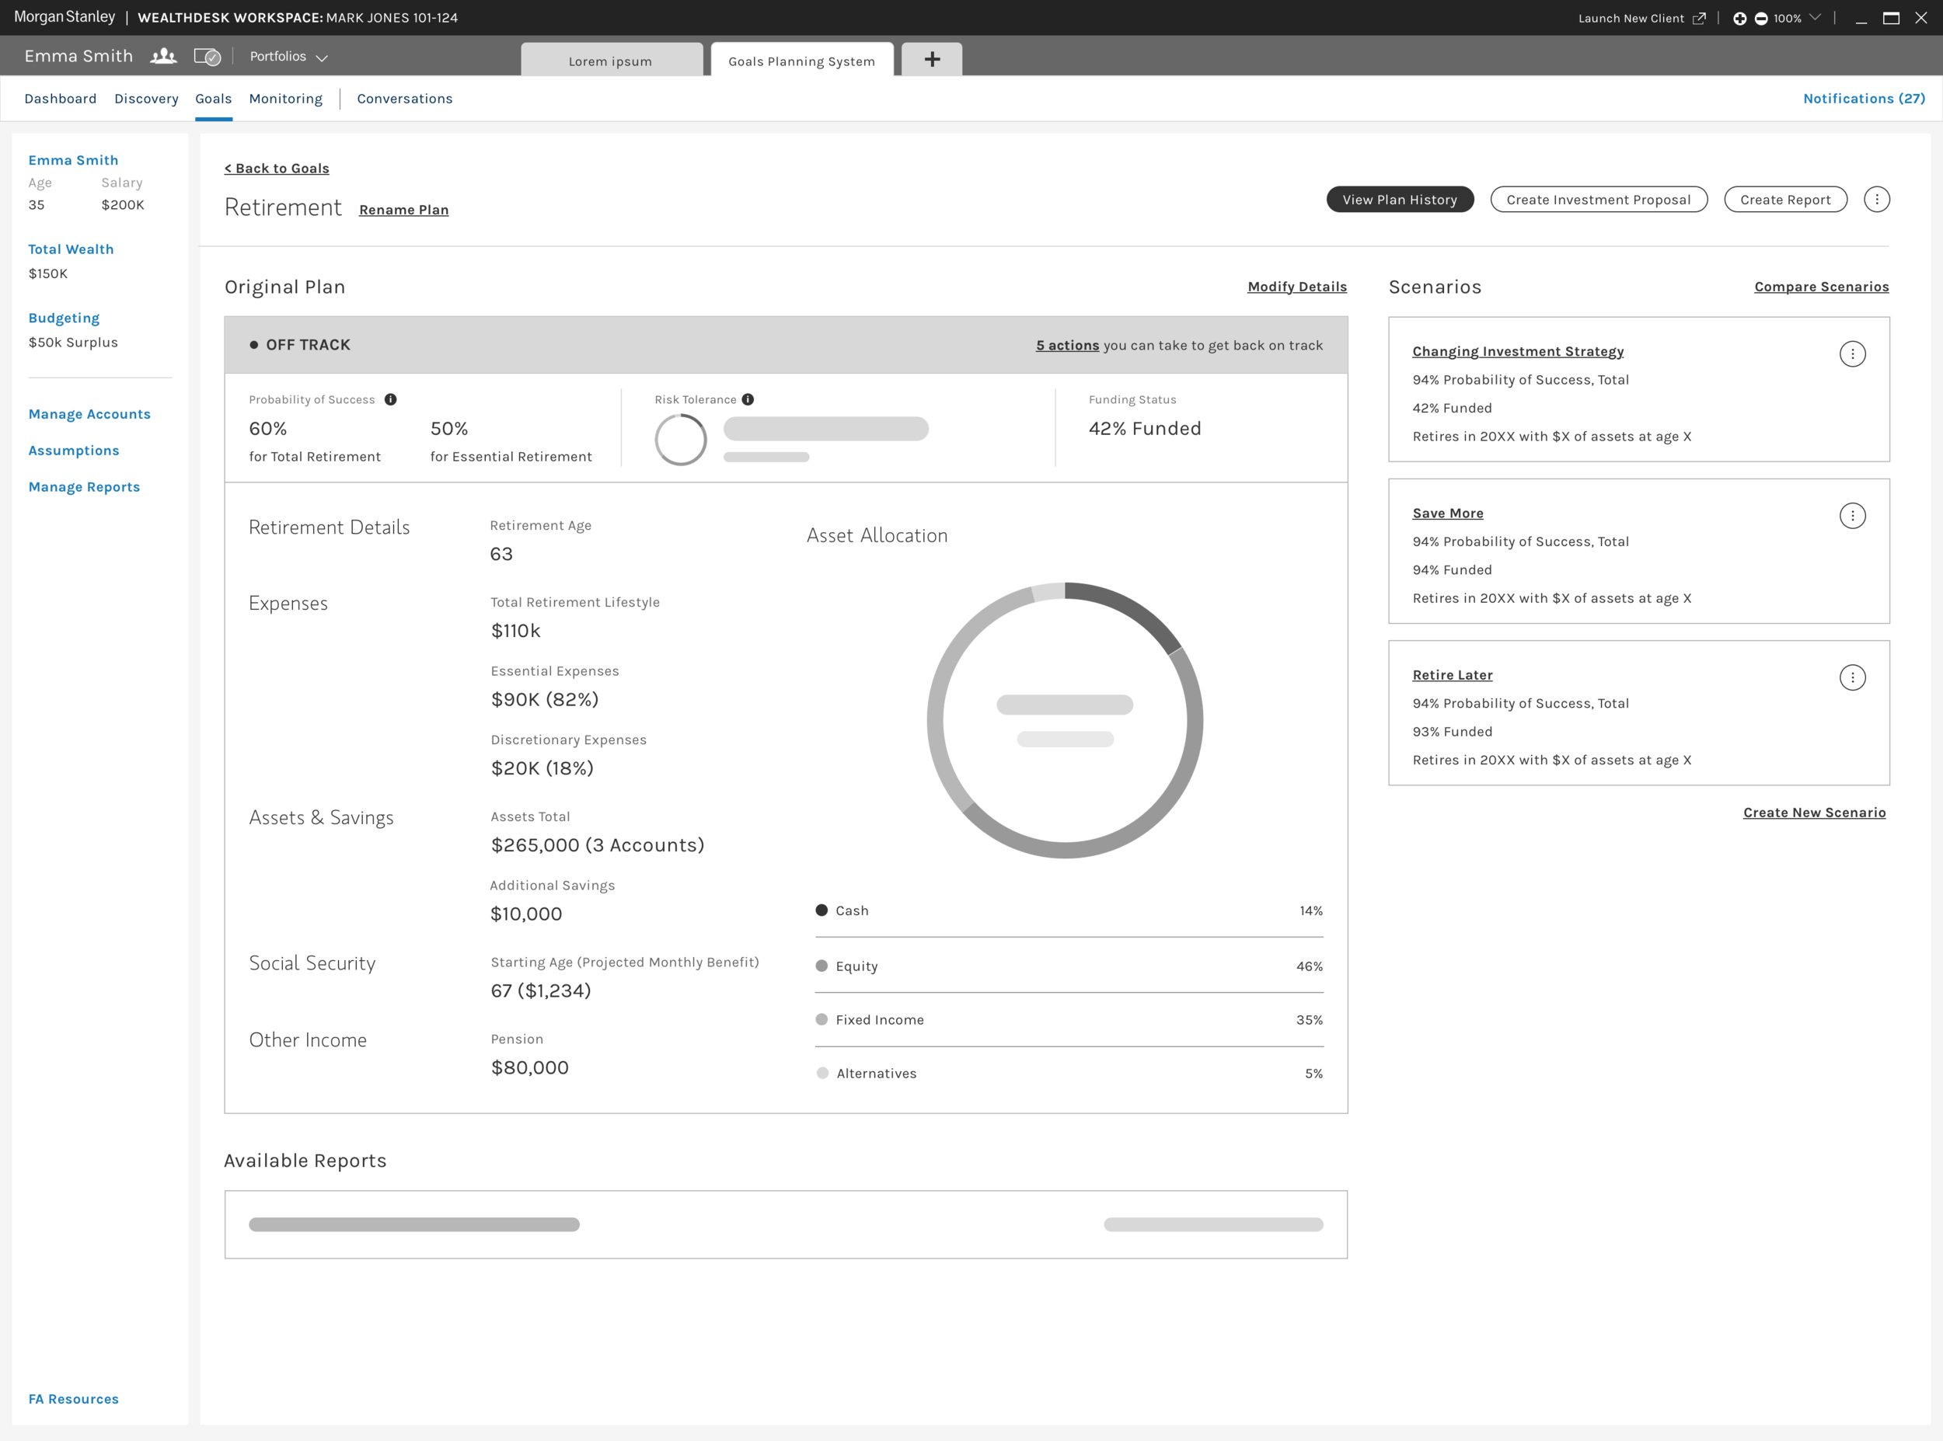Click the plus icon to add a new tab
This screenshot has width=1943, height=1441.
(932, 58)
